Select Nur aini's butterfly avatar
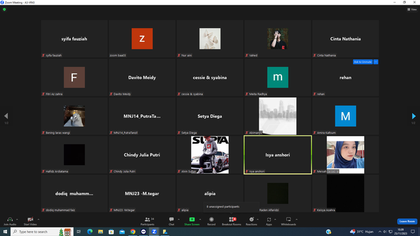This screenshot has width=420, height=236. pos(210,39)
